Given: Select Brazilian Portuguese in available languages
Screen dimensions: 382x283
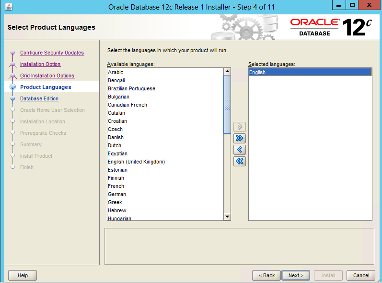Looking at the screenshot, I should tap(131, 88).
